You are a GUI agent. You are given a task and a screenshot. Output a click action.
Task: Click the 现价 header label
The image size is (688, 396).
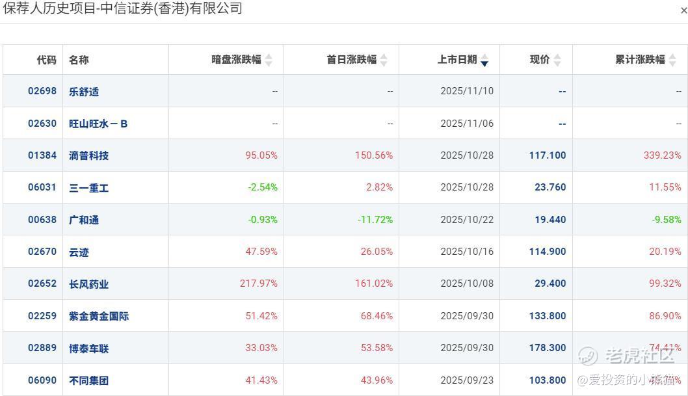(x=540, y=60)
